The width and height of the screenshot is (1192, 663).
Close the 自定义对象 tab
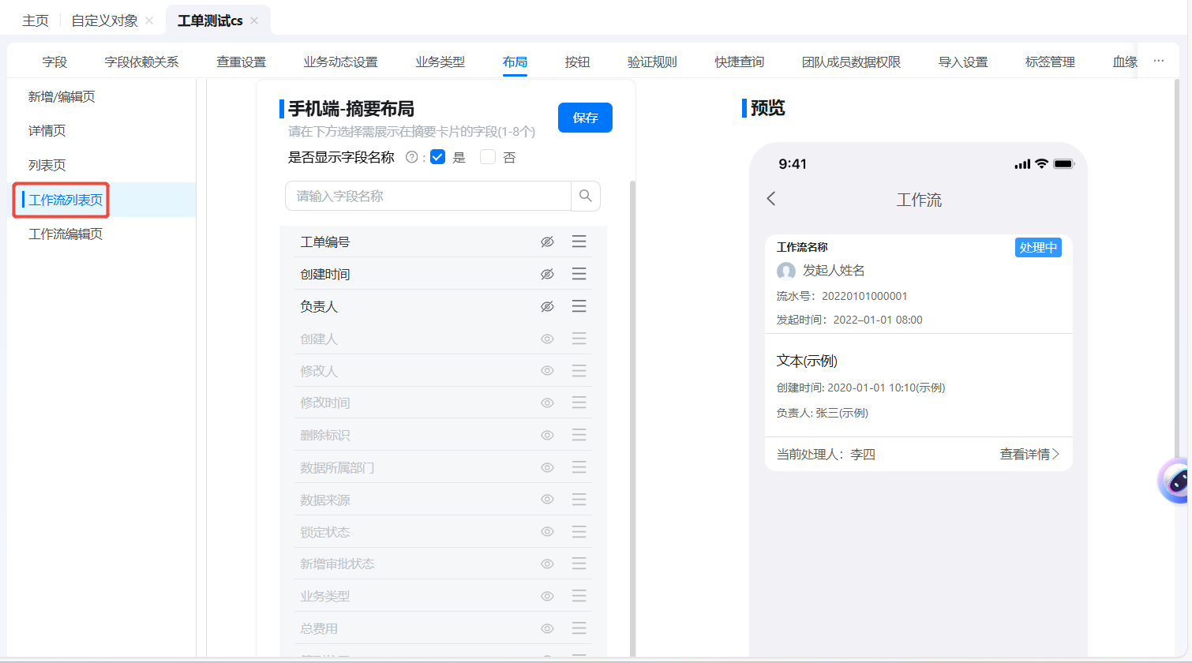[149, 21]
